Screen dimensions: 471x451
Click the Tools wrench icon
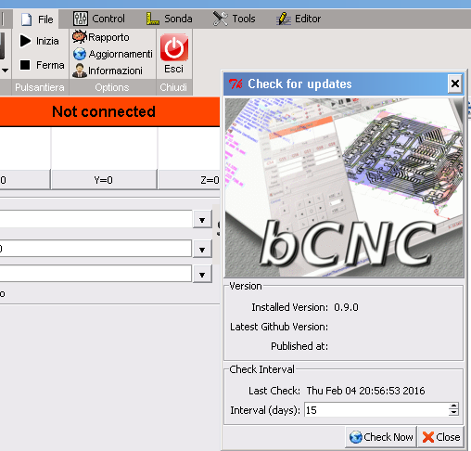[x=220, y=19]
